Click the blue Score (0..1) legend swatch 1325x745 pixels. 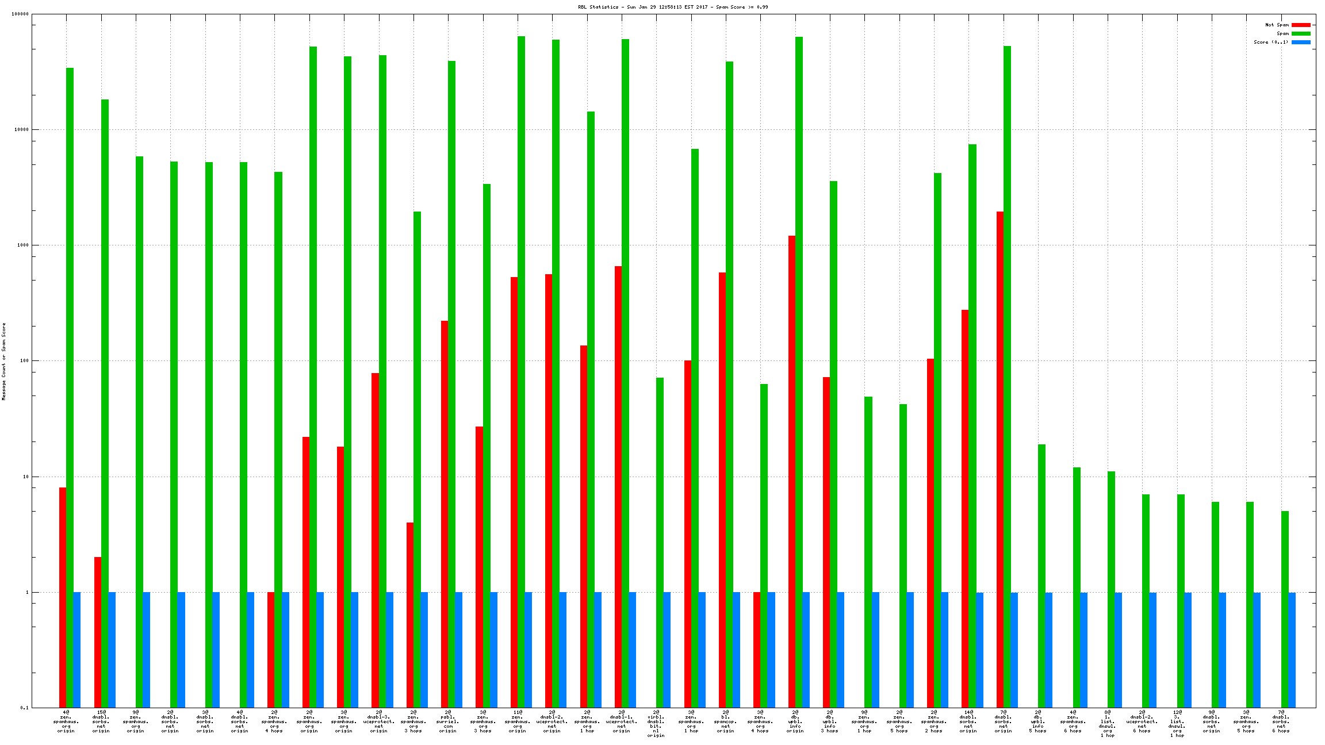[x=1301, y=42]
